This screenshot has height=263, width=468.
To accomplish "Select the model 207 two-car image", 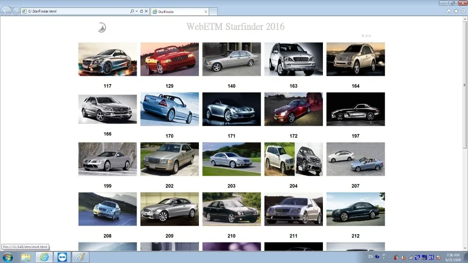I will pyautogui.click(x=356, y=159).
